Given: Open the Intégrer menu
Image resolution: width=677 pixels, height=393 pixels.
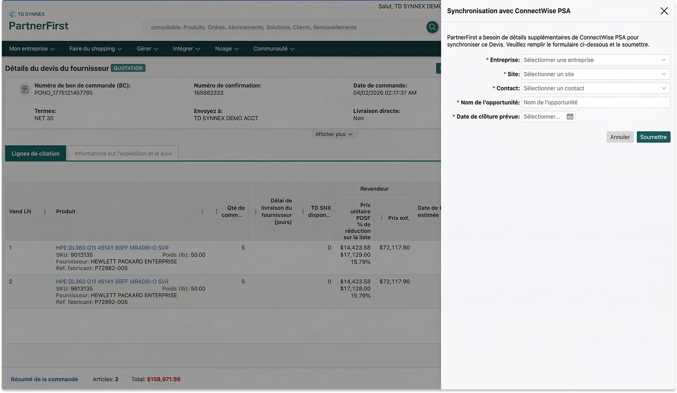Looking at the screenshot, I should tap(187, 48).
